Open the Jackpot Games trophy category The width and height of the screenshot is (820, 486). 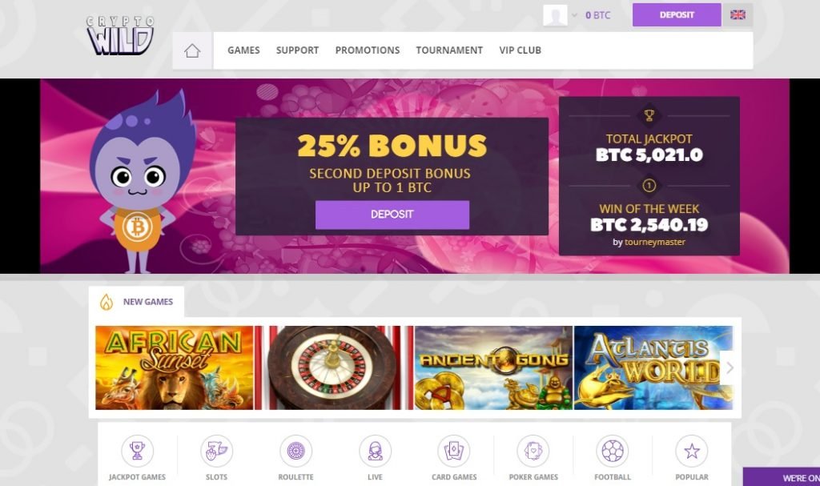[137, 451]
